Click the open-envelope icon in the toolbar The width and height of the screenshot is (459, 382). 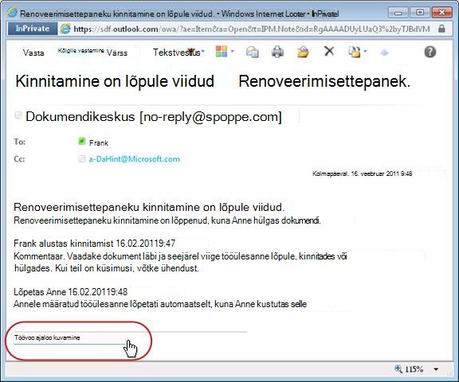coord(303,52)
